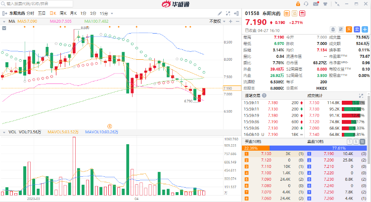Image resolution: width=371 pixels, height=202 pixels.
Task: Select 10-level order book depth toggle
Action: click(362, 142)
